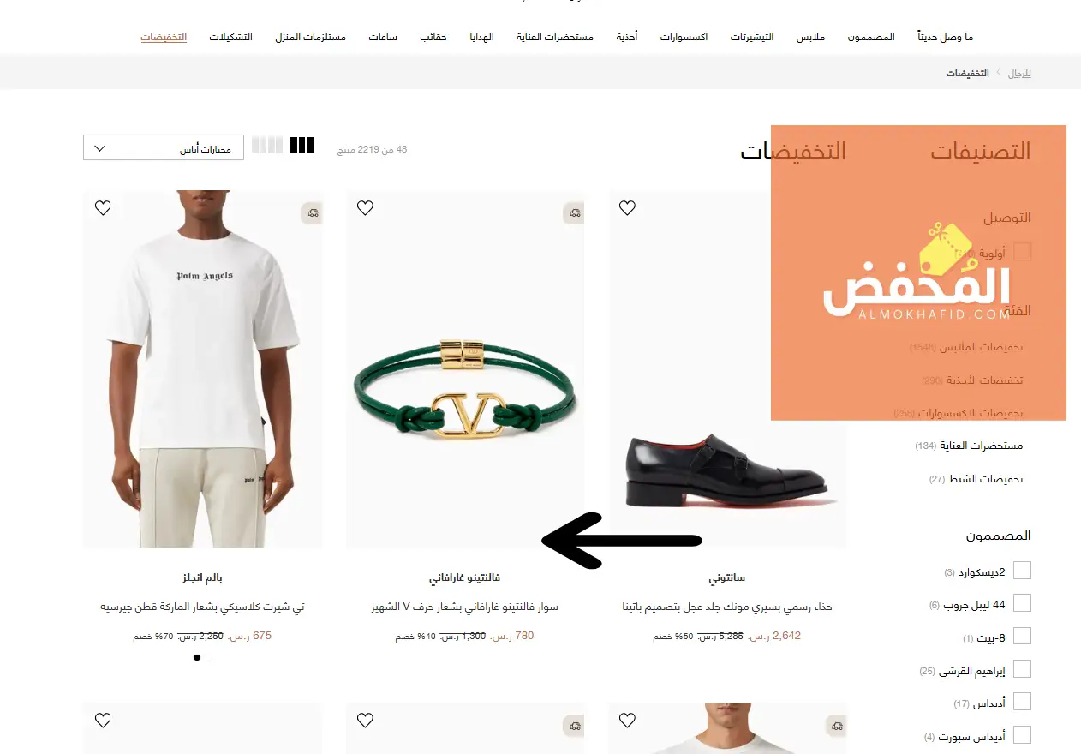Viewport: 1081px width, 754px height.
Task: Select the three-column solid grid view icon
Action: (302, 145)
